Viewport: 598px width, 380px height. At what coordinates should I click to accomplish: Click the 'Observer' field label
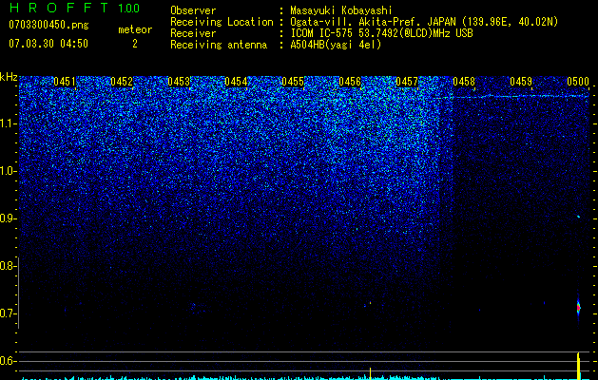click(x=193, y=10)
